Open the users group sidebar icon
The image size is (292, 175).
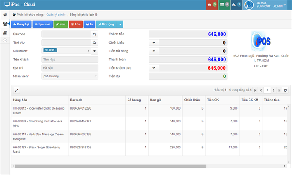[x=5, y=24]
